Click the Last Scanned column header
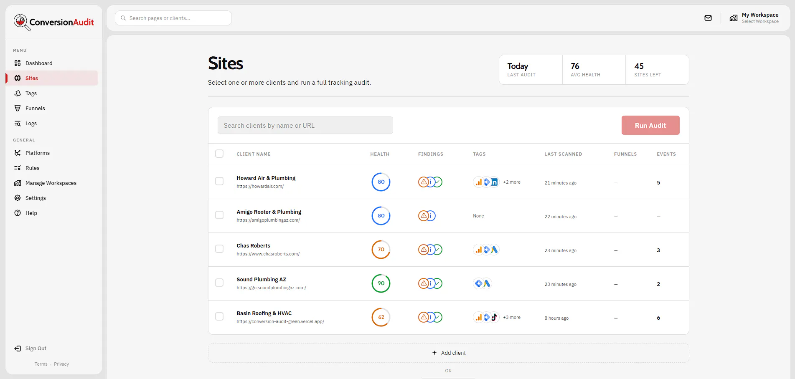The height and width of the screenshot is (379, 795). coord(563,154)
